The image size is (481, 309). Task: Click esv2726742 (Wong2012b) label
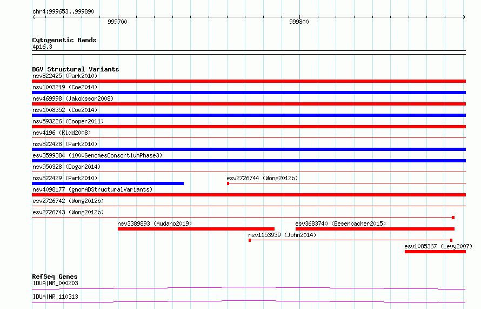coord(68,201)
